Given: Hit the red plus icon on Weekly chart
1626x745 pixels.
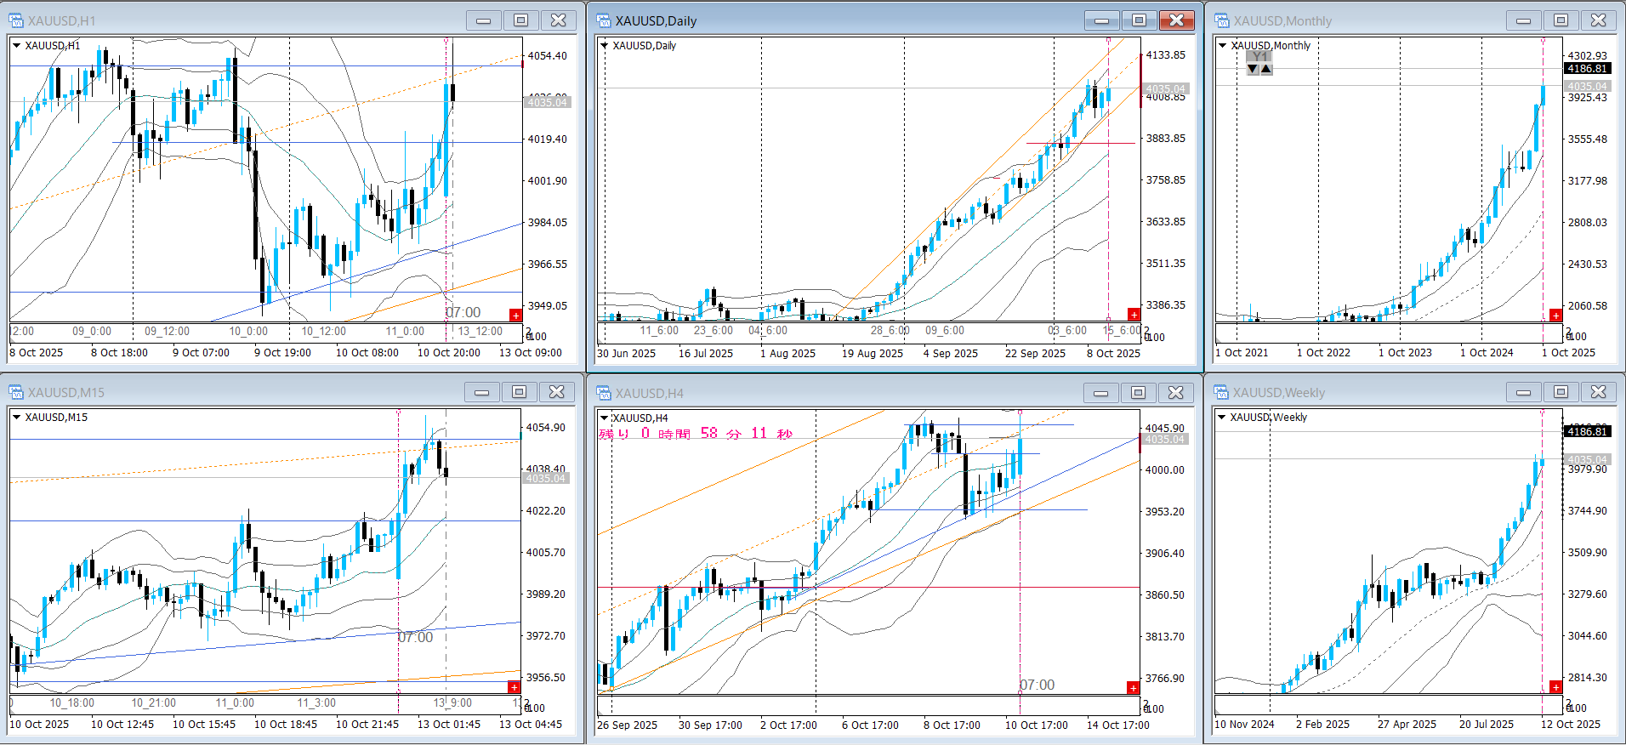Looking at the screenshot, I should [1555, 687].
